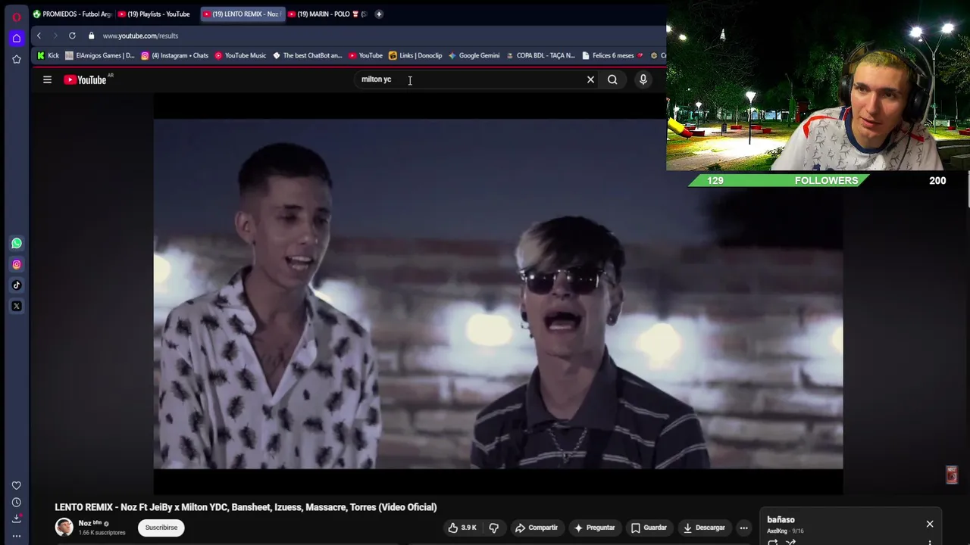
Task: Start voice search with the microphone icon
Action: coord(643,79)
